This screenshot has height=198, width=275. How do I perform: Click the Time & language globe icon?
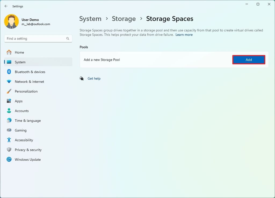point(9,121)
